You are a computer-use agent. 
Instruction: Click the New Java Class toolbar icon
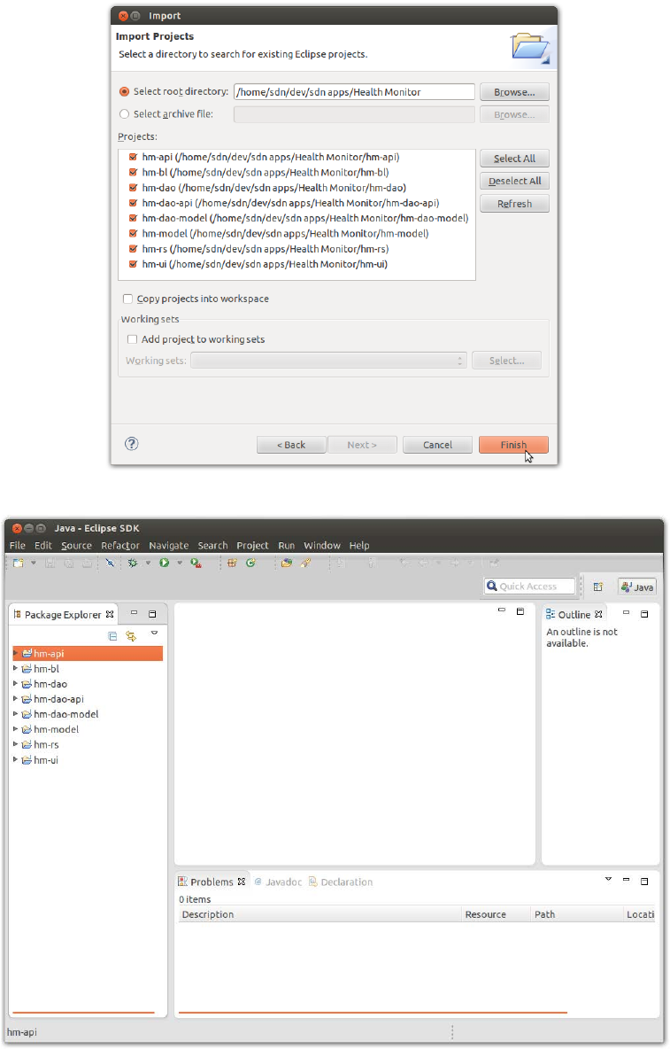(x=250, y=563)
